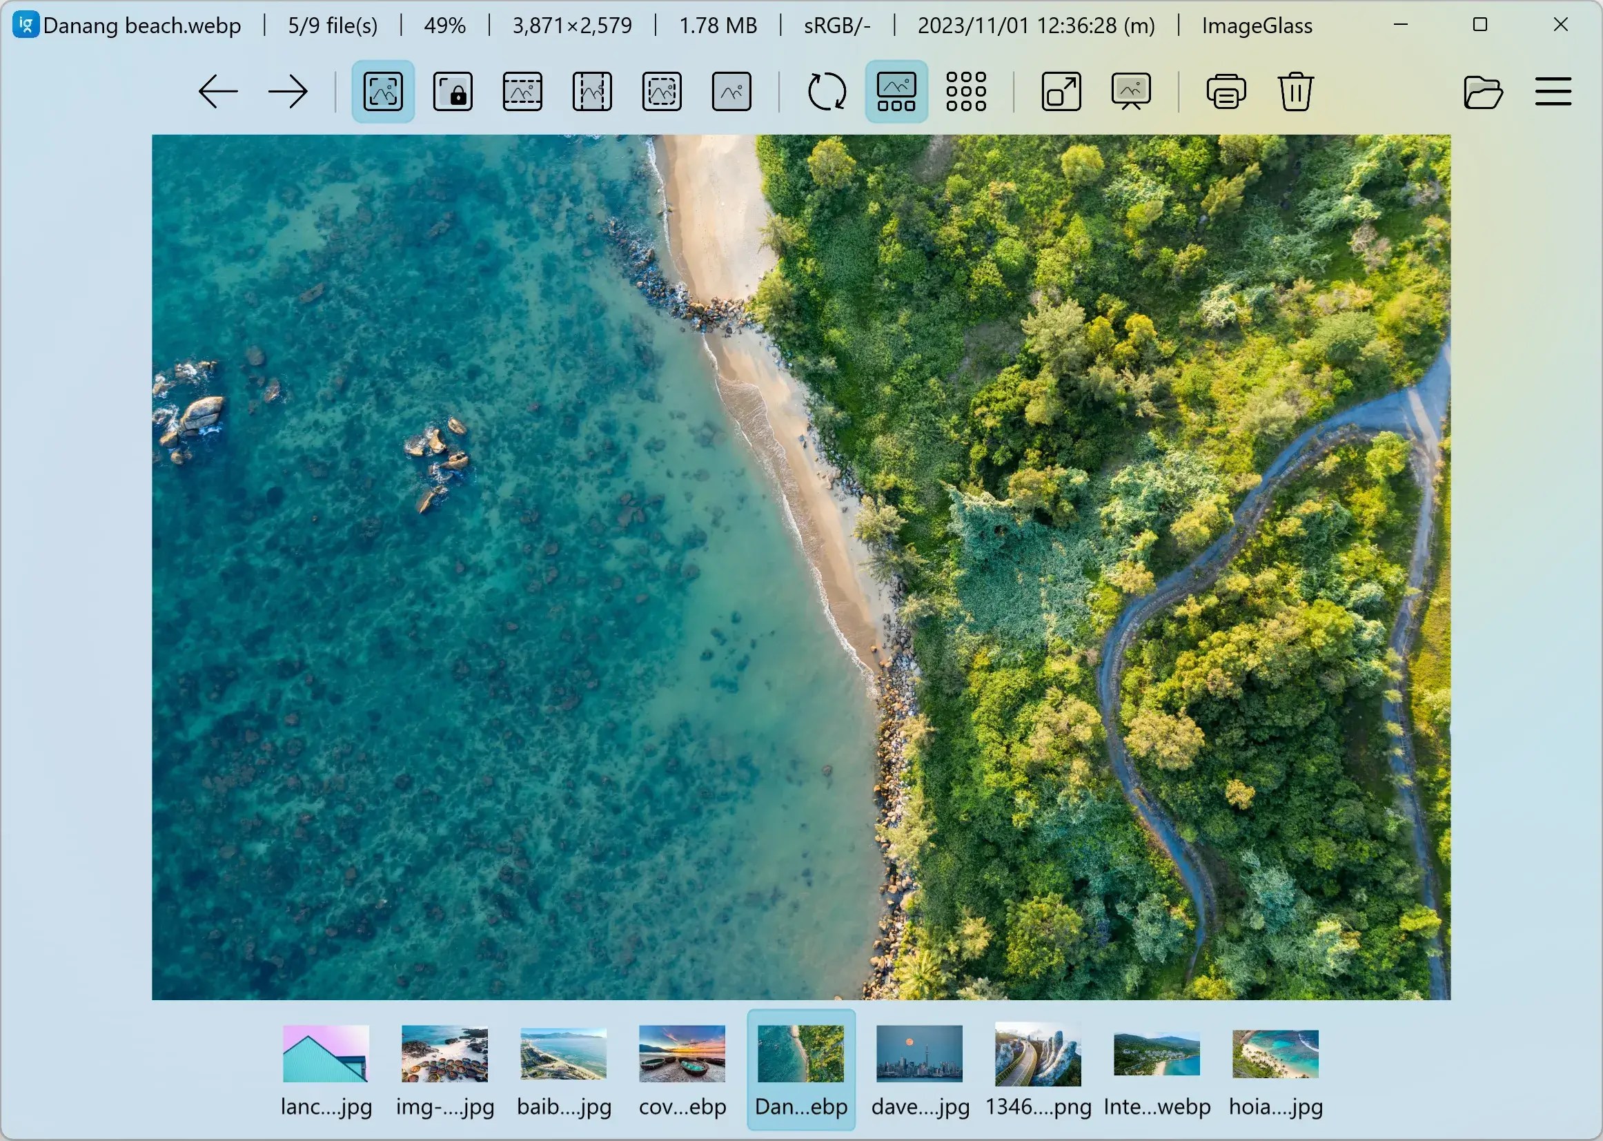Select the Scale to width mode
This screenshot has height=1141, width=1603.
click(x=521, y=91)
